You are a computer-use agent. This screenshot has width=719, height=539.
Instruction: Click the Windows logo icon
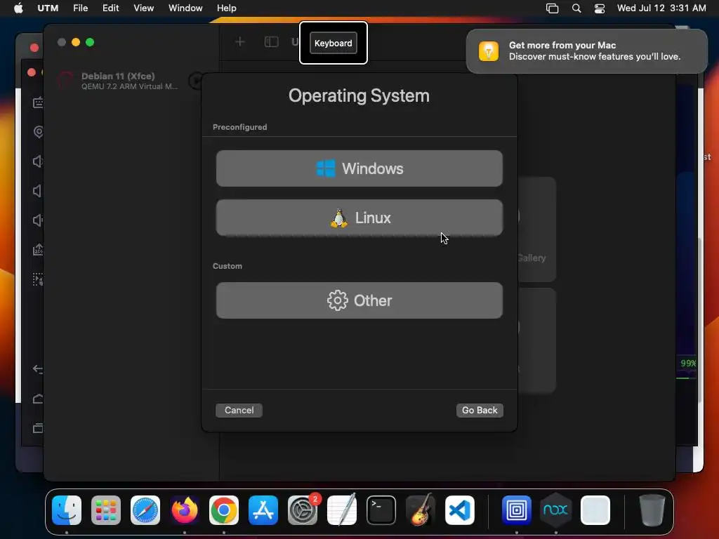326,168
